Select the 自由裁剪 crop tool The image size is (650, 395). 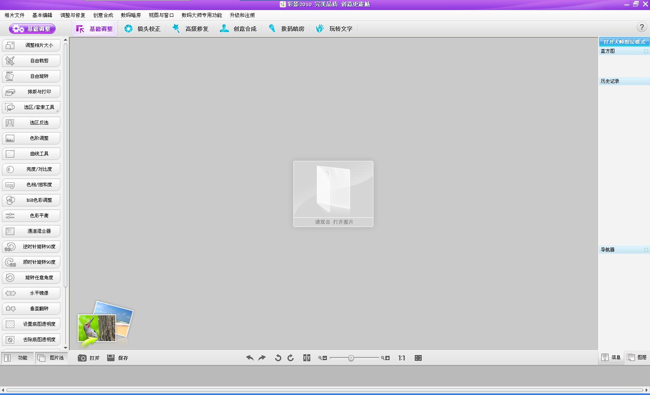click(31, 61)
